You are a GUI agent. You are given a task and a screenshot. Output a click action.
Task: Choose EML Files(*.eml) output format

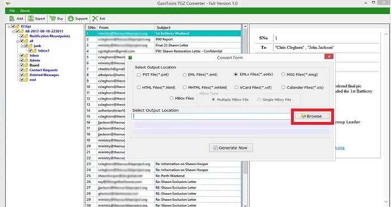(x=184, y=74)
